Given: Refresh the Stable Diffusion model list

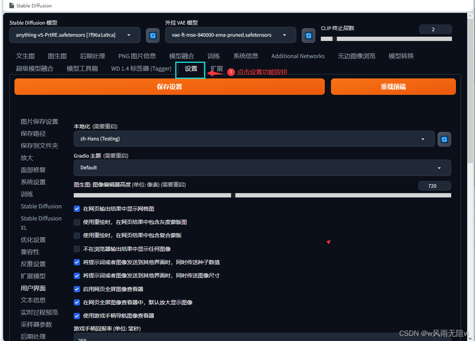Looking at the screenshot, I should tap(153, 36).
